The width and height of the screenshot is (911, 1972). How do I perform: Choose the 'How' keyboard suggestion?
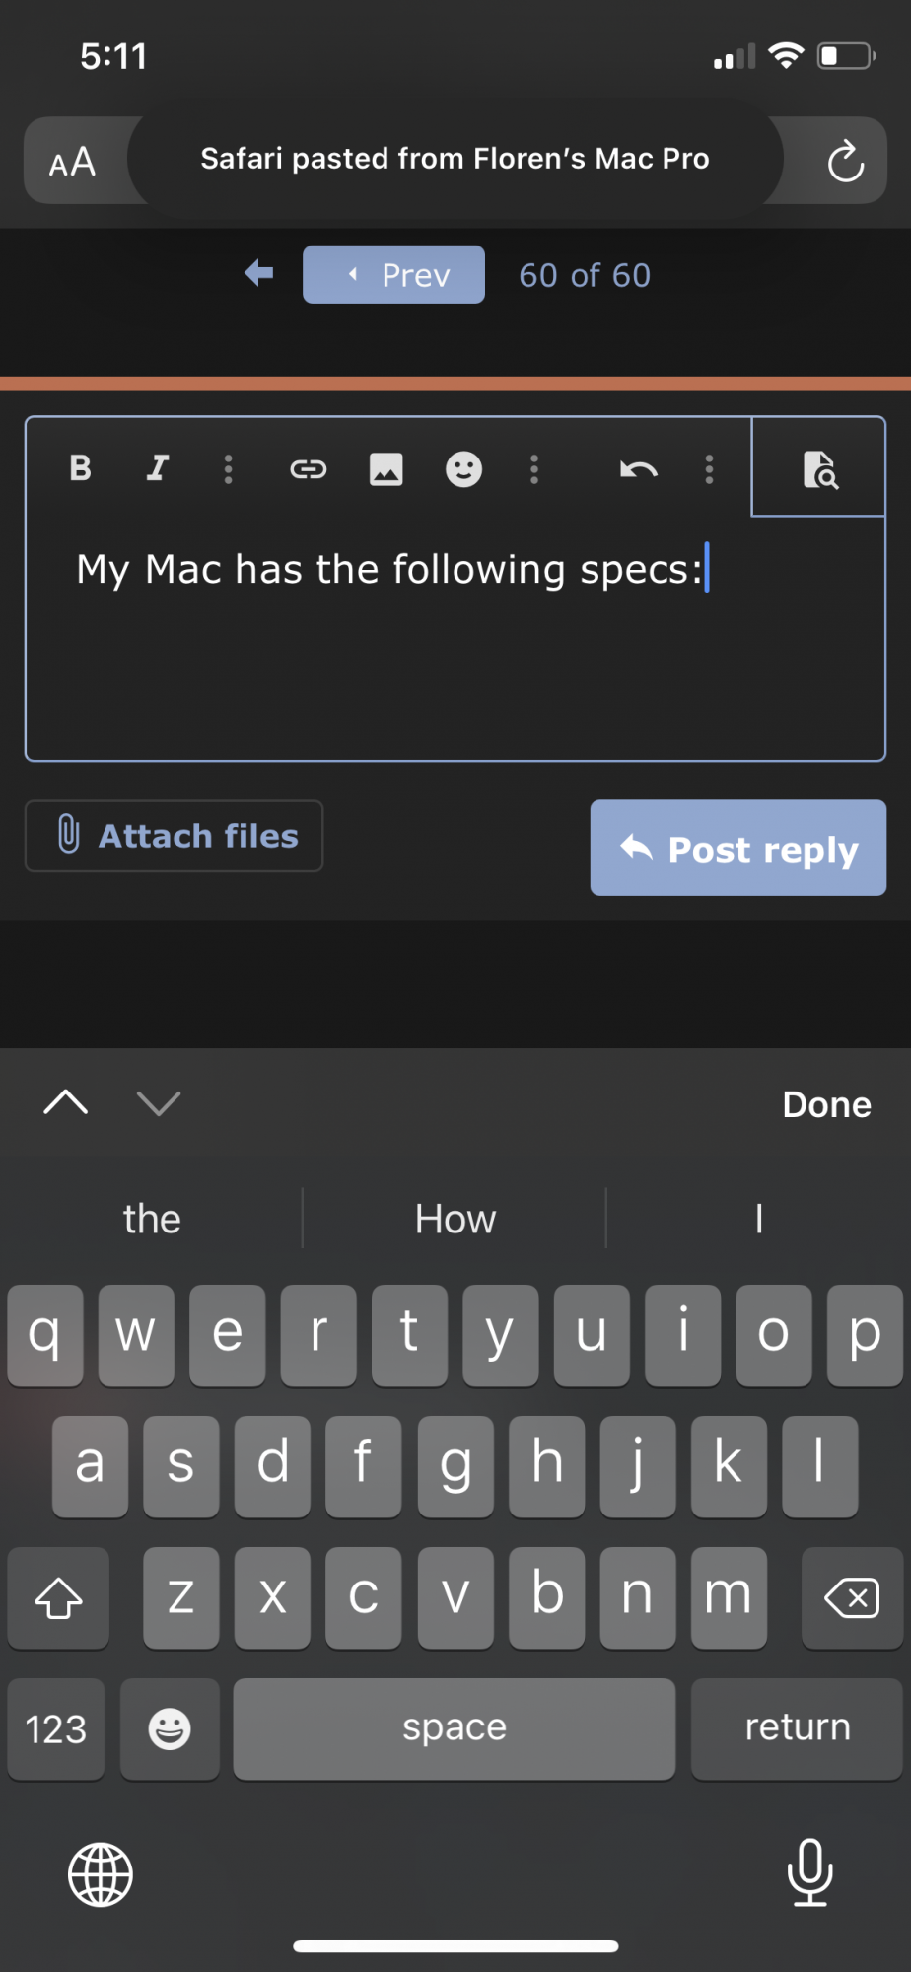(x=455, y=1220)
